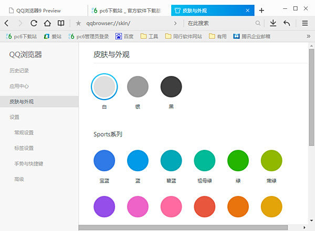
Task: Go back with the back arrow
Action: [x=7, y=23]
